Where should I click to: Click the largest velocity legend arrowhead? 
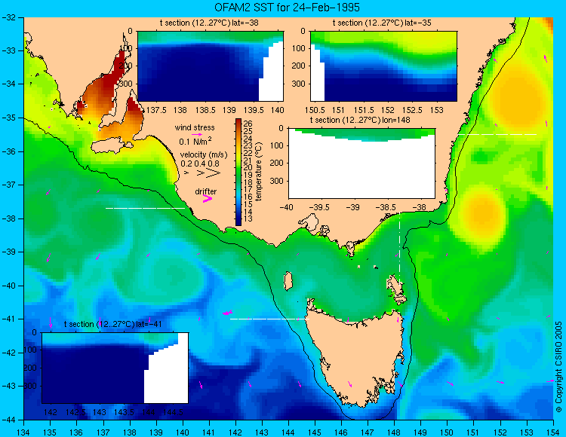[214, 173]
